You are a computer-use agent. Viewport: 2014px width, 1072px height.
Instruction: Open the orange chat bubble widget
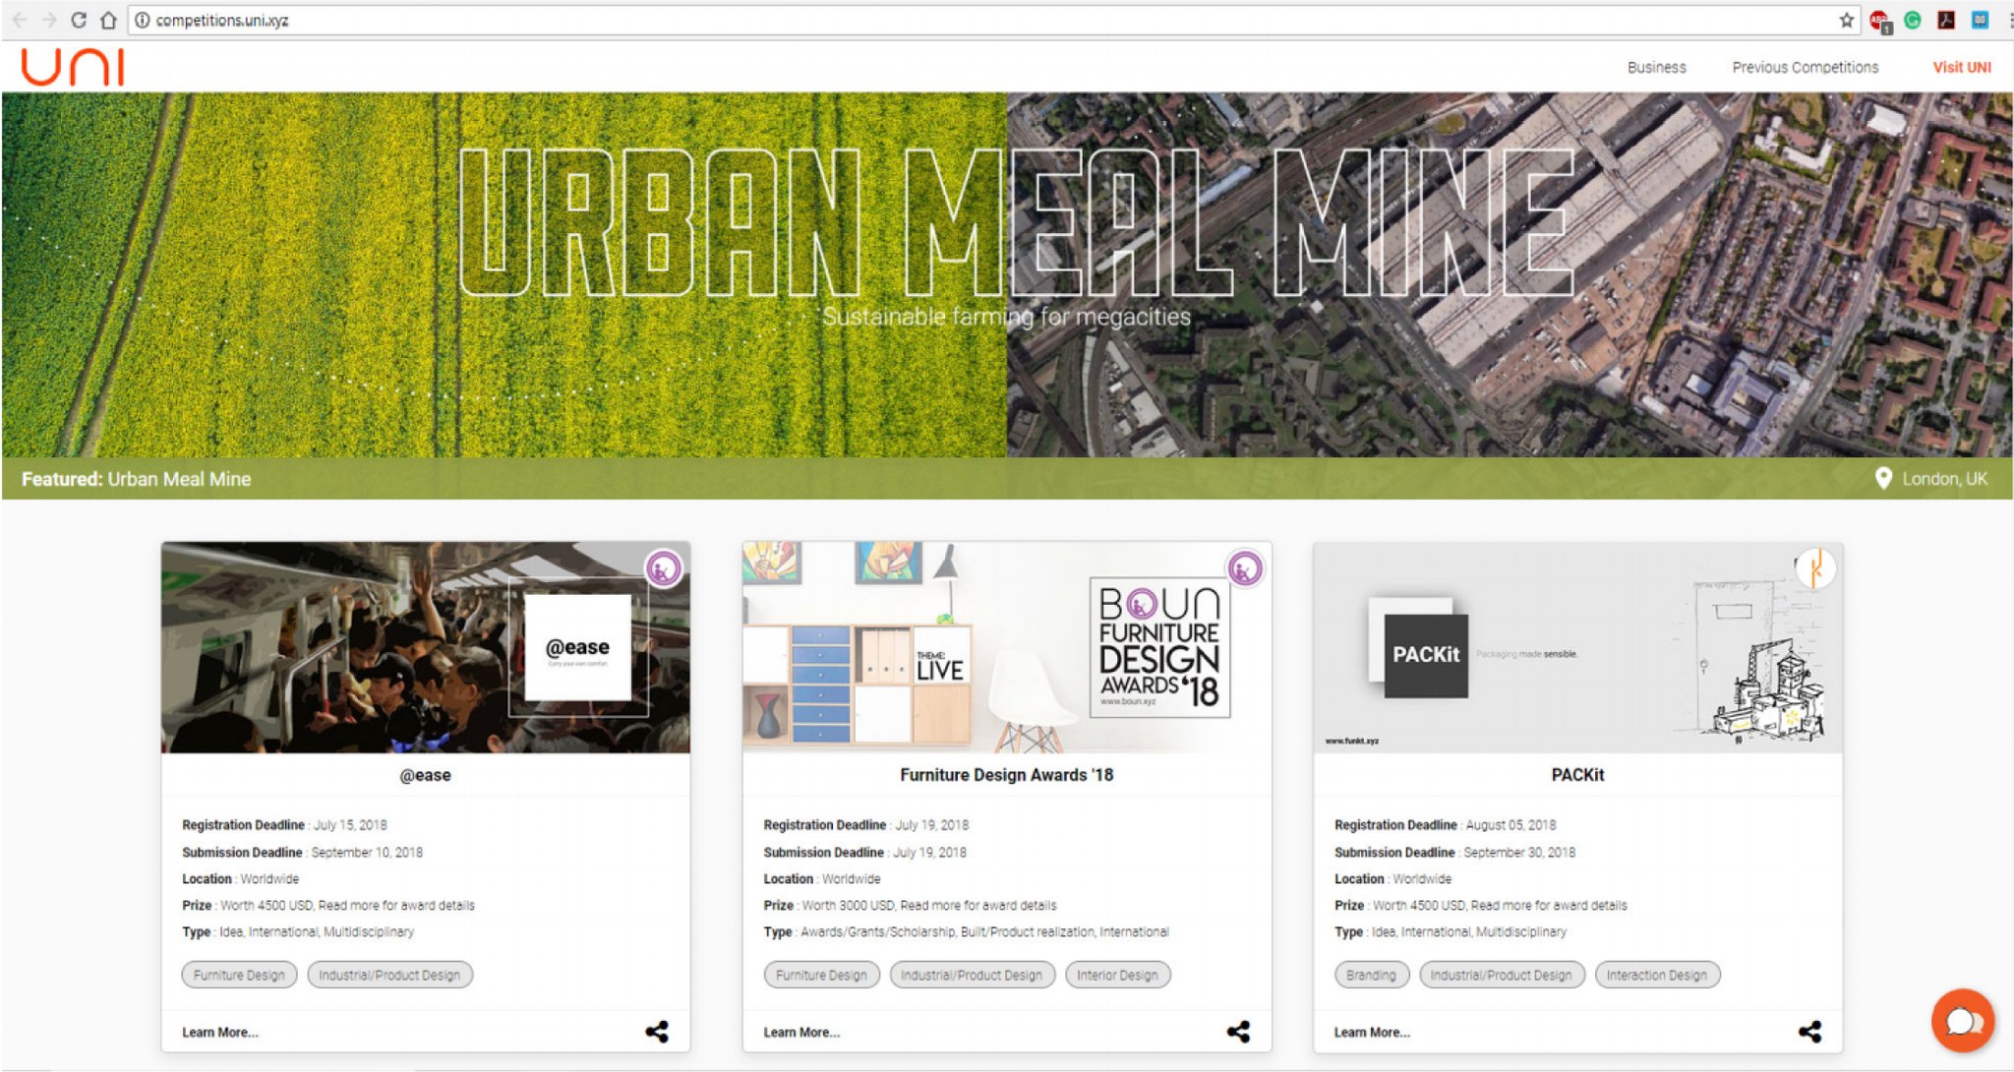click(1962, 1020)
